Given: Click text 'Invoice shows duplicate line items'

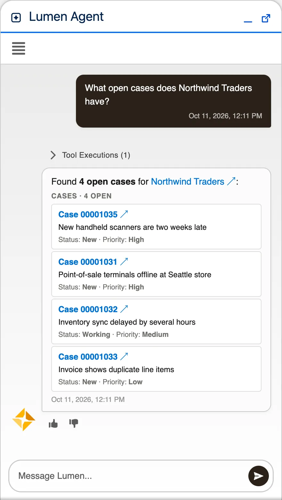Looking at the screenshot, I should 116,370.
